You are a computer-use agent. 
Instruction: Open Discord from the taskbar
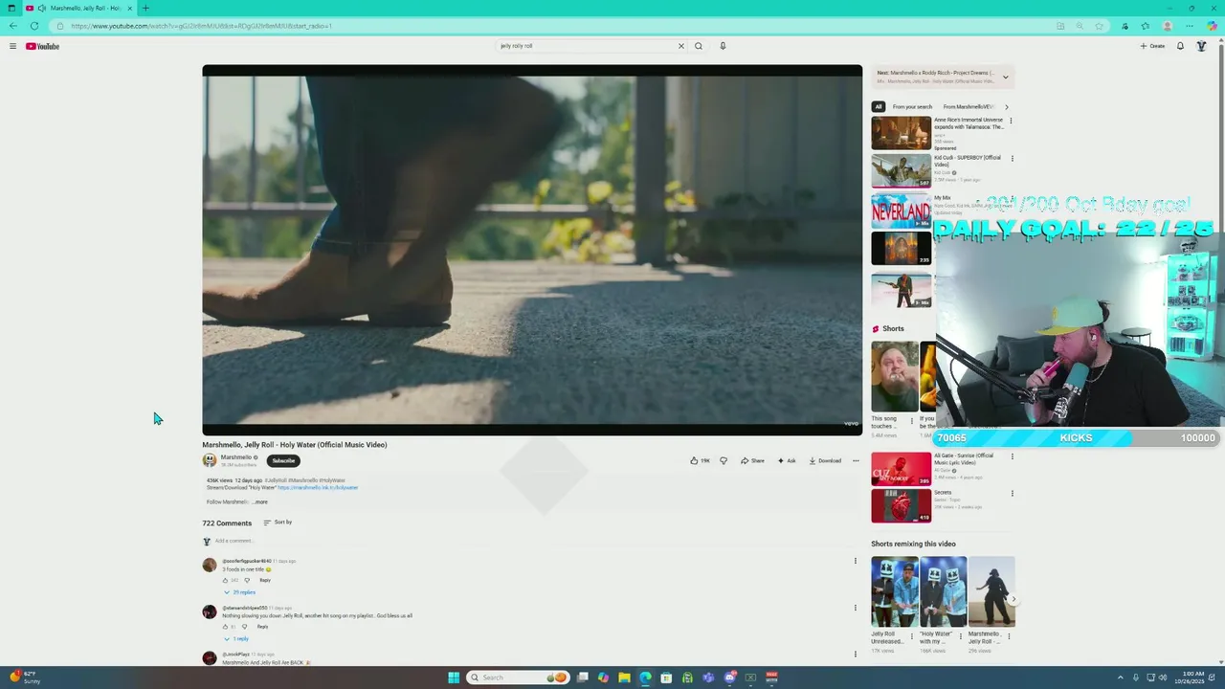pyautogui.click(x=729, y=678)
